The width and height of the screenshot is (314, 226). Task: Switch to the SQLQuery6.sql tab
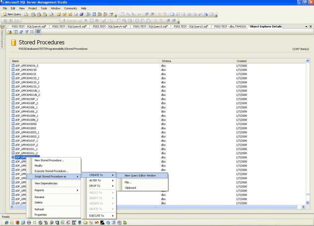(29, 26)
